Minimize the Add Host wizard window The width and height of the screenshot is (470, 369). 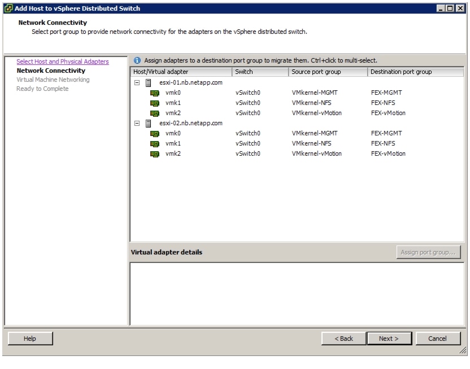pyautogui.click(x=441, y=8)
